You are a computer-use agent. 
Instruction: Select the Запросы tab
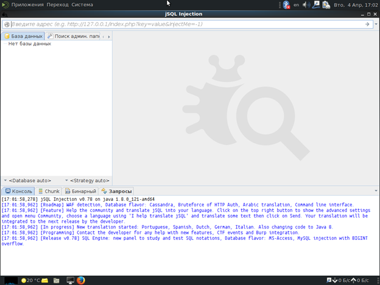[x=117, y=191]
